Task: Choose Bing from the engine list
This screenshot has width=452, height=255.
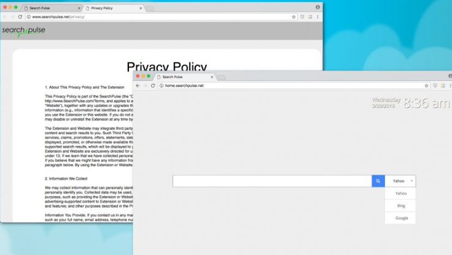Action: coord(400,205)
